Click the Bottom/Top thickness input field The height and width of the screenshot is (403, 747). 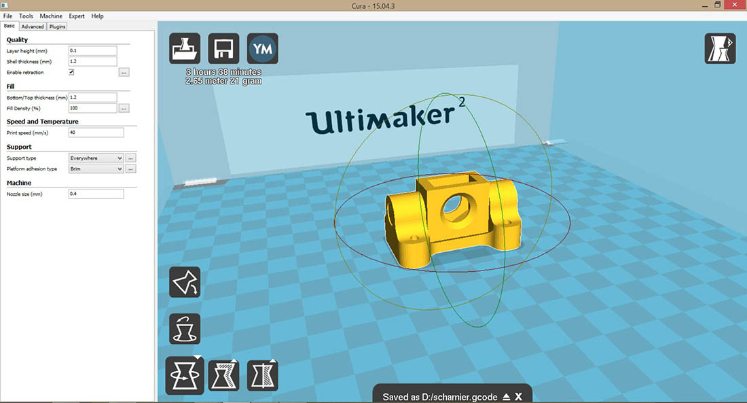click(93, 97)
